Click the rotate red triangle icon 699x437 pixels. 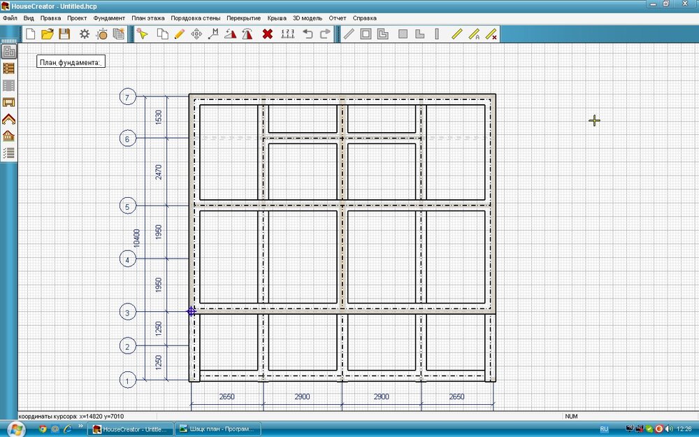pos(231,34)
